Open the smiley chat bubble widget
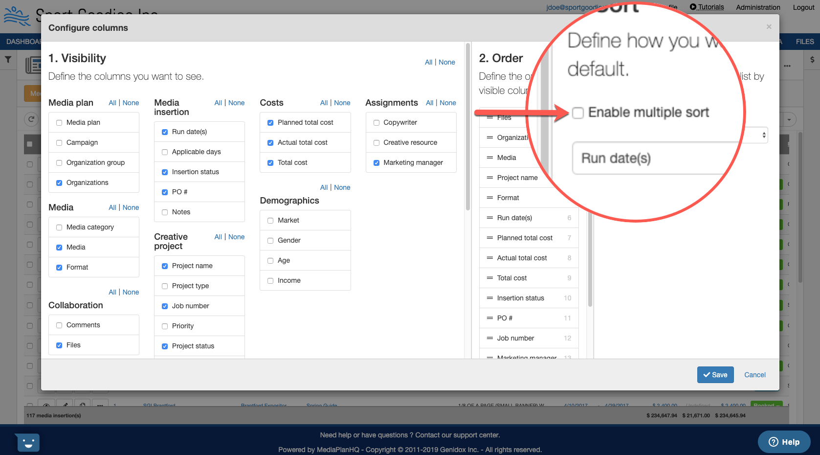820x455 pixels. tap(27, 443)
